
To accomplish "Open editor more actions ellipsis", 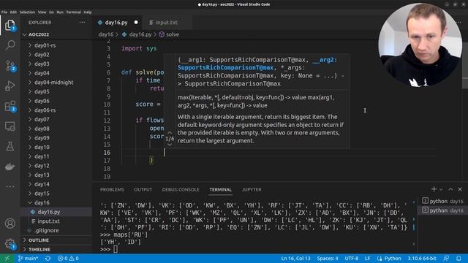I will point(458,23).
